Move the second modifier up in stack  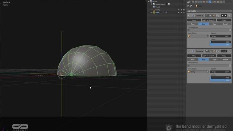pyautogui.click(x=222, y=51)
